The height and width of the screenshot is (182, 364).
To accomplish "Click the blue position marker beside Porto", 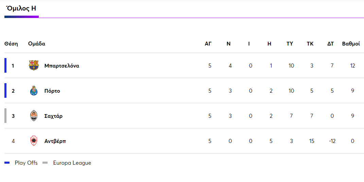I will coord(5,91).
